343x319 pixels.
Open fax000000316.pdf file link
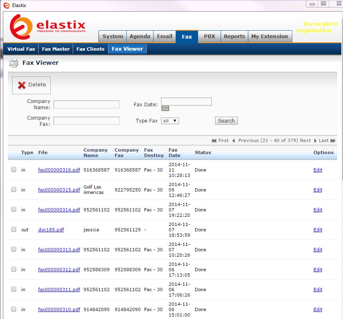(59, 170)
